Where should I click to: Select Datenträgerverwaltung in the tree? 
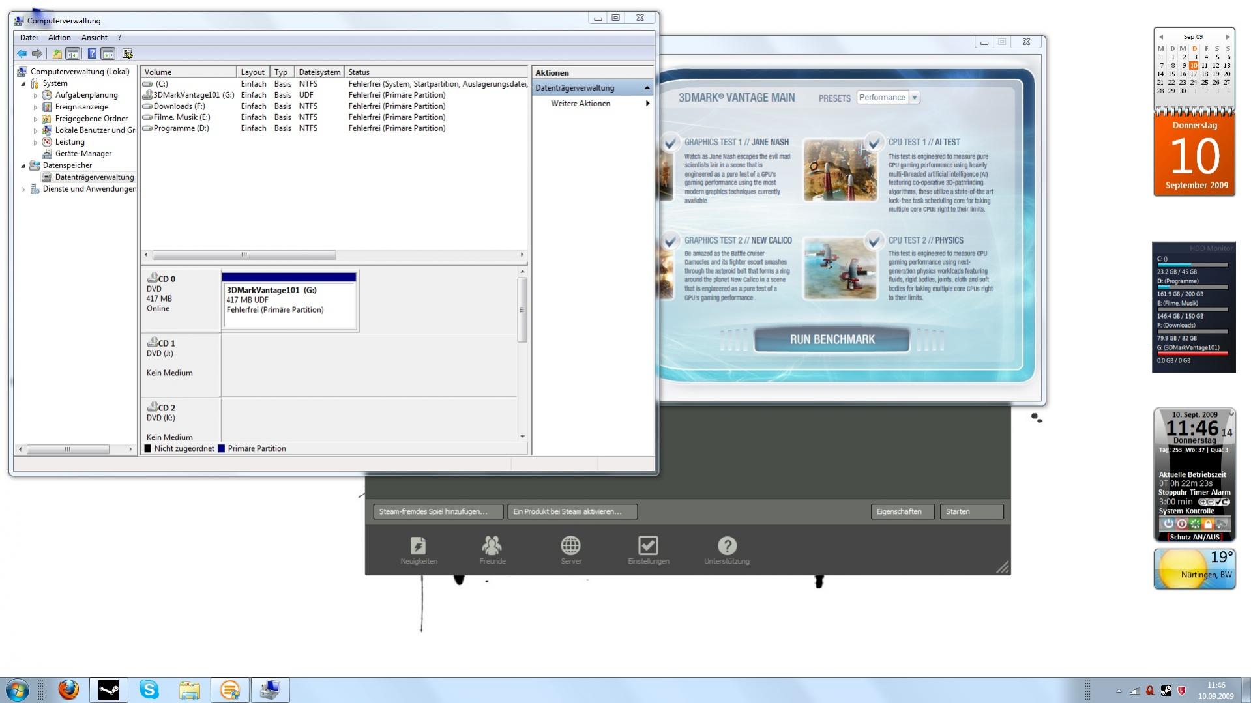(x=95, y=177)
